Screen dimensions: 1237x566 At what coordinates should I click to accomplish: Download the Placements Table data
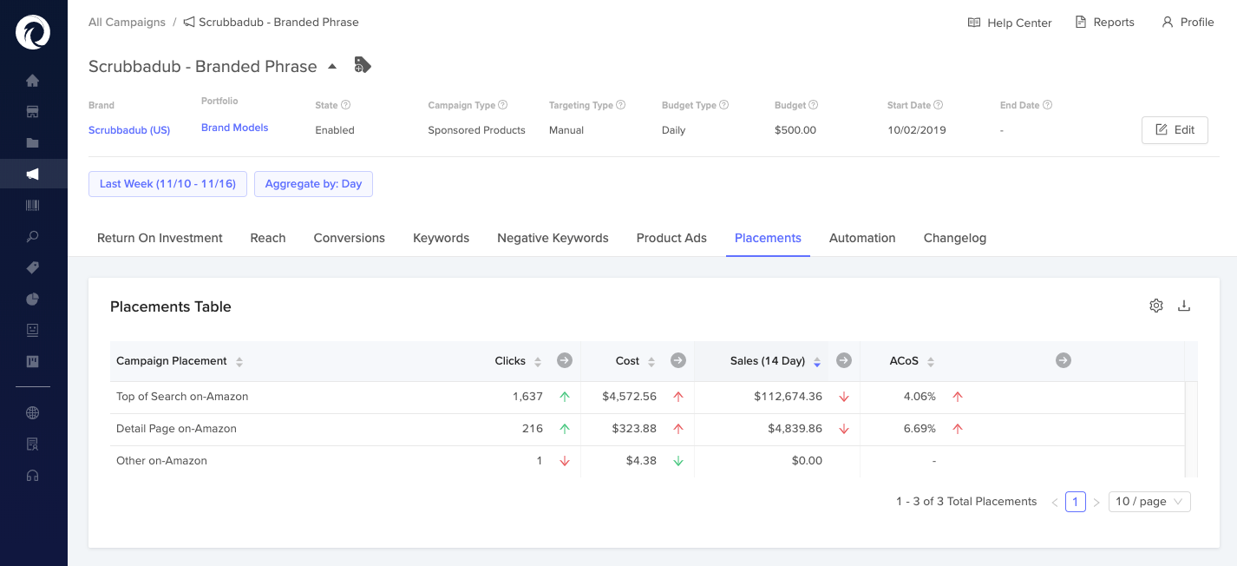[1184, 306]
